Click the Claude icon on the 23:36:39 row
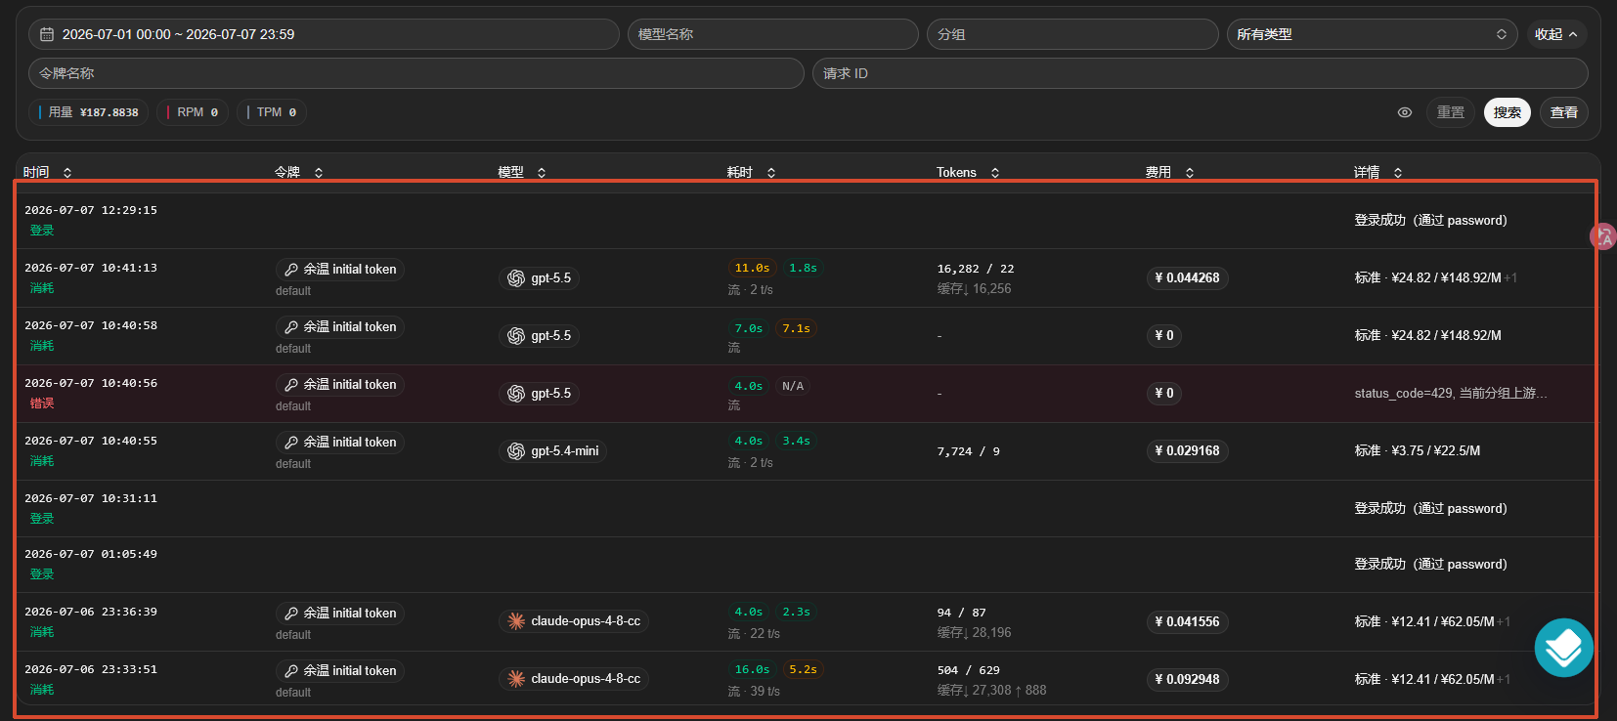 (516, 621)
